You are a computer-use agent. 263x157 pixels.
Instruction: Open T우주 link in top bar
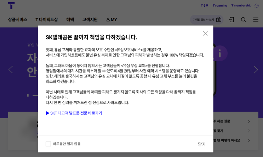pos(205,6)
